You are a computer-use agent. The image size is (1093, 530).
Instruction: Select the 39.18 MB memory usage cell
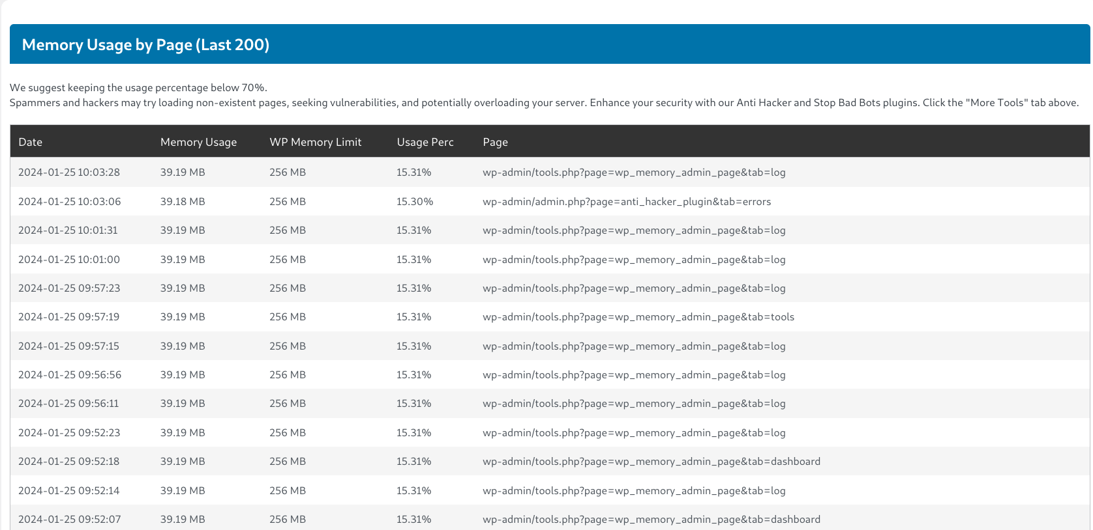pyautogui.click(x=183, y=202)
